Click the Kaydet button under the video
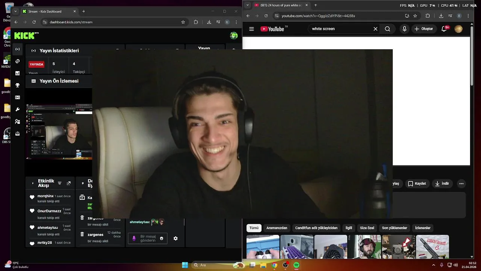Image resolution: width=481 pixels, height=271 pixels. point(417,184)
